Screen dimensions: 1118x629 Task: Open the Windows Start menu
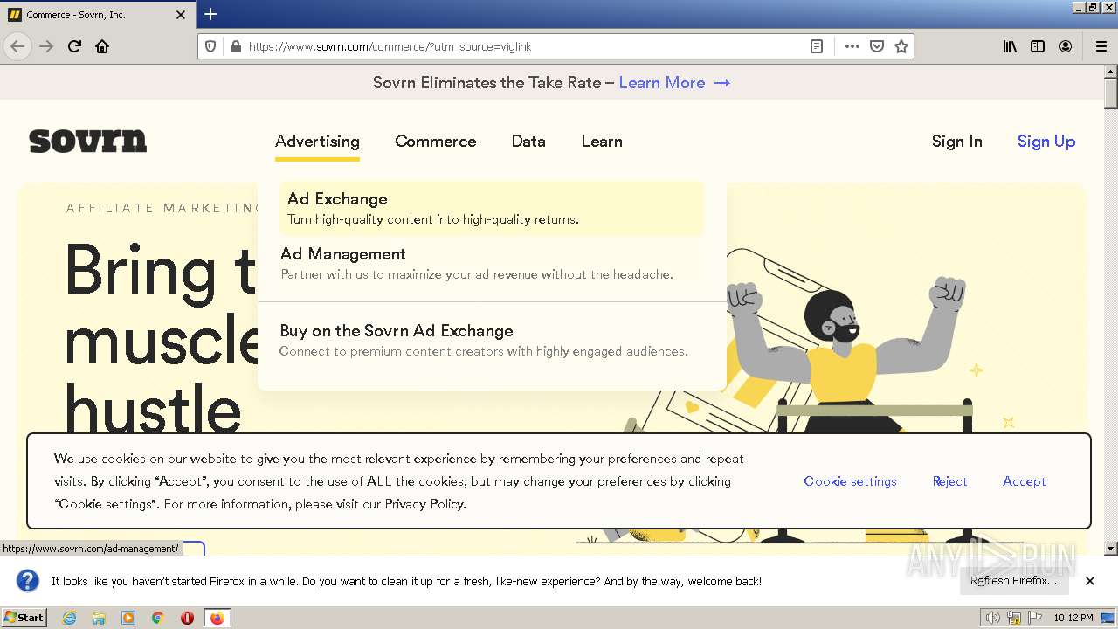tap(24, 618)
